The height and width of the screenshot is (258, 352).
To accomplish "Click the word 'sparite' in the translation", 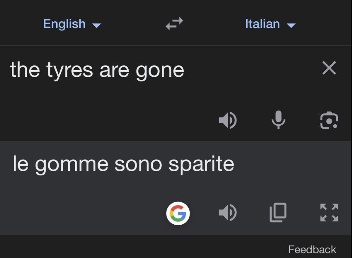I will click(x=201, y=164).
